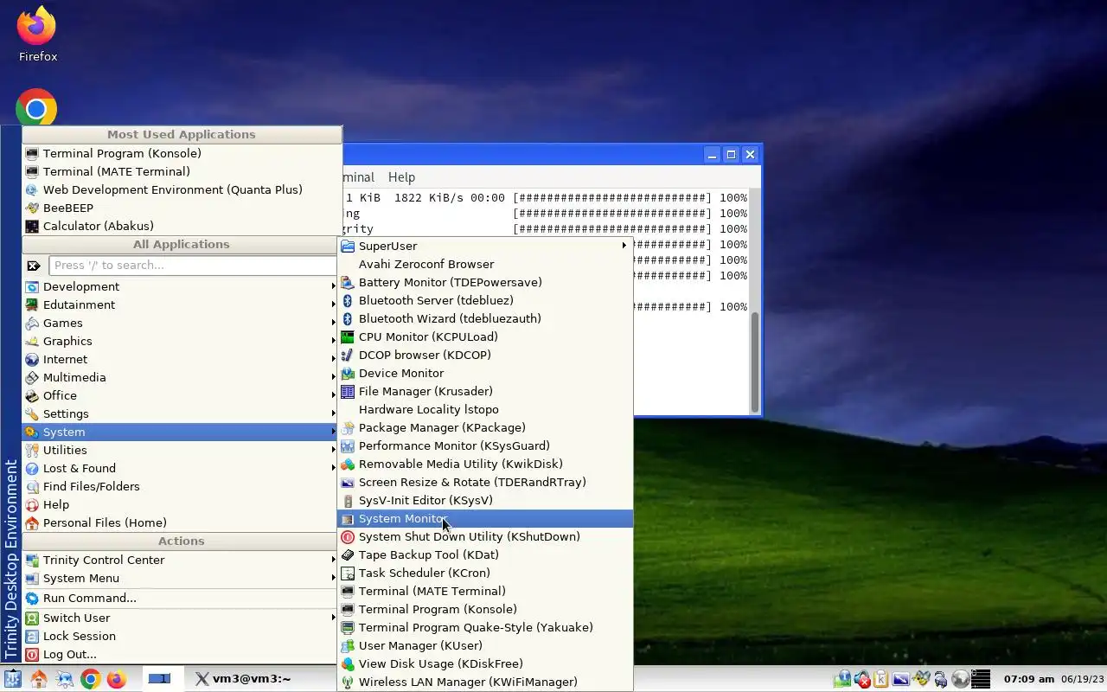Click the clock showing 07:09 am
This screenshot has height=692, width=1107.
1028,679
